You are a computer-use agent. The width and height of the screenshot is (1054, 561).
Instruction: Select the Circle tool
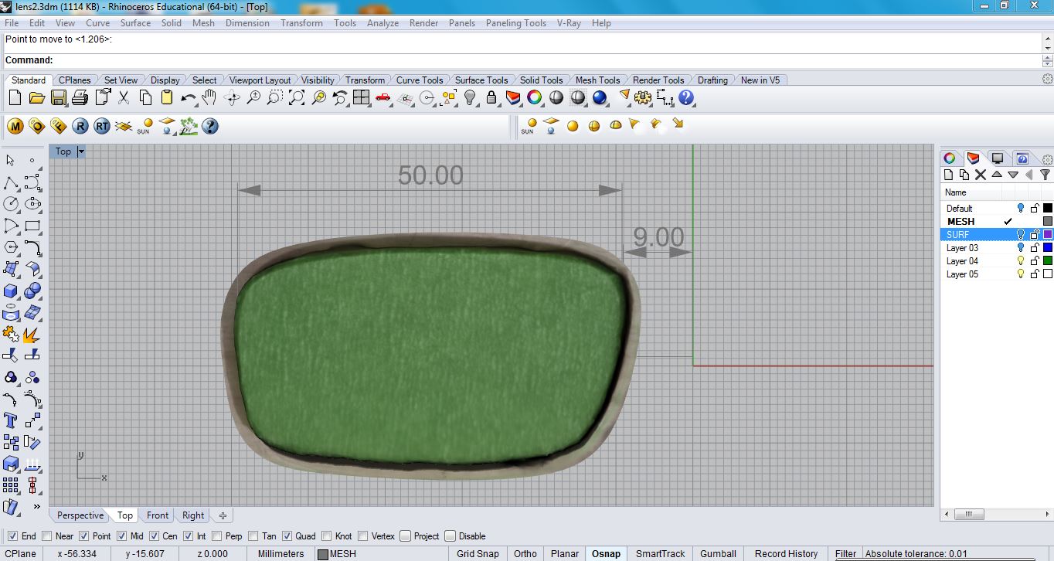(11, 204)
